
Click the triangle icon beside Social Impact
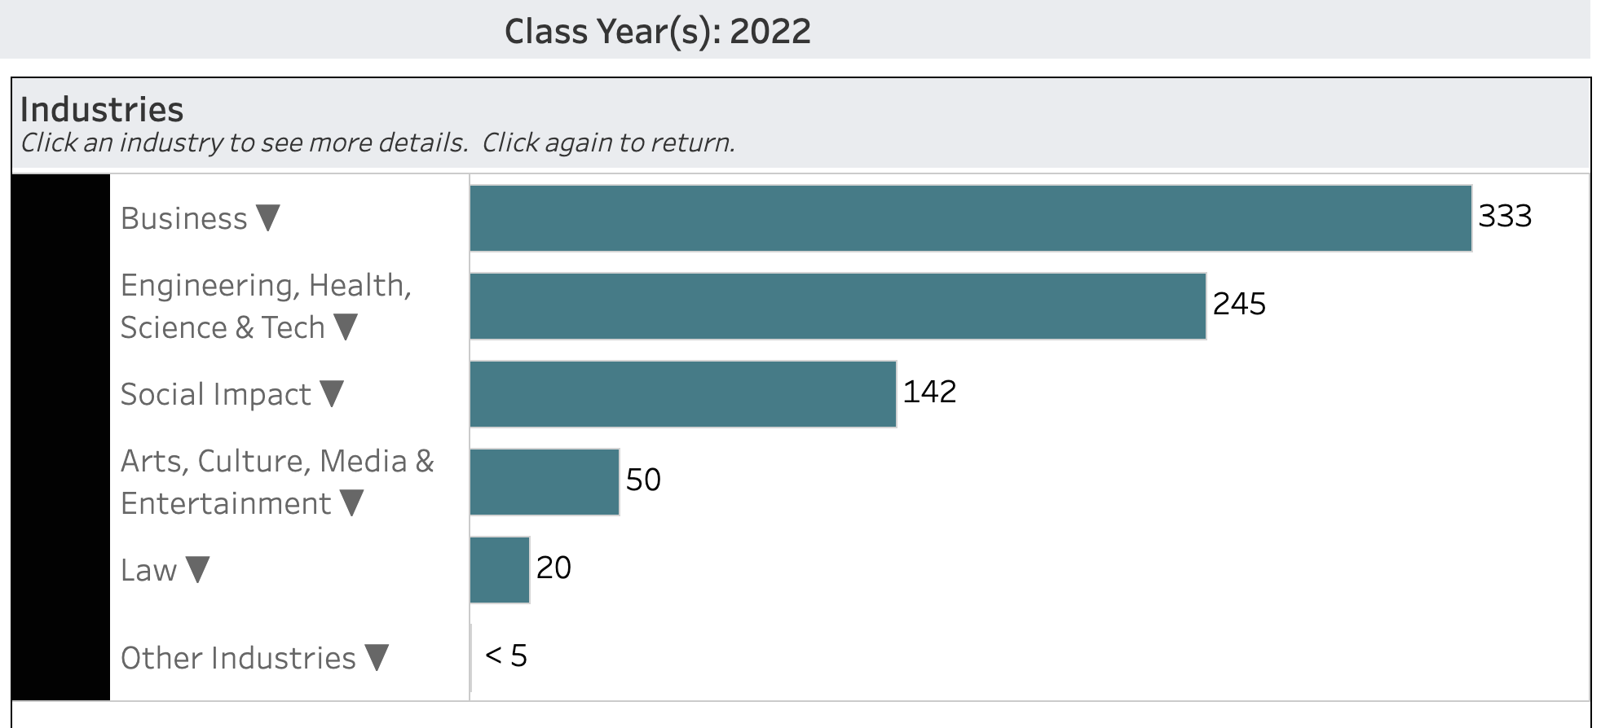332,393
